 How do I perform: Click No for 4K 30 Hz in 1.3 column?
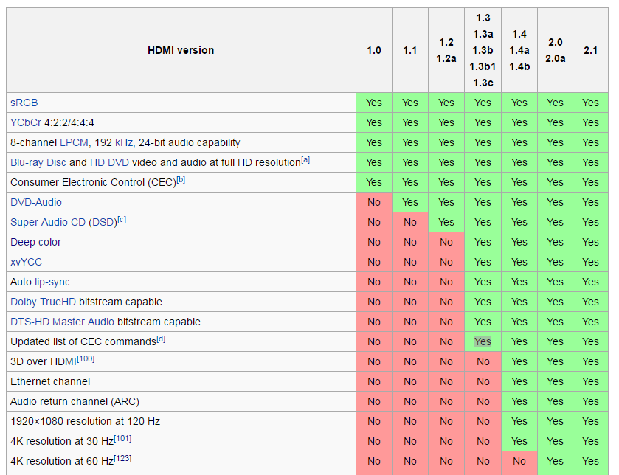(483, 442)
